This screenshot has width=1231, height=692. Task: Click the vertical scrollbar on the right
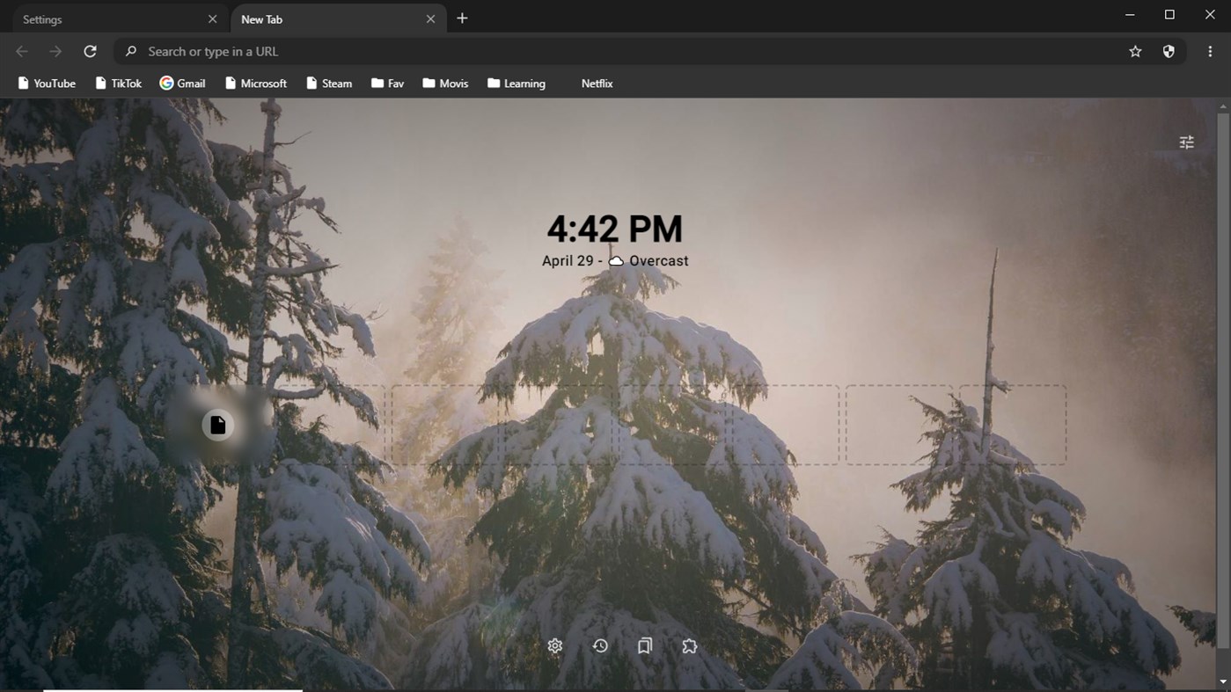[x=1224, y=352]
